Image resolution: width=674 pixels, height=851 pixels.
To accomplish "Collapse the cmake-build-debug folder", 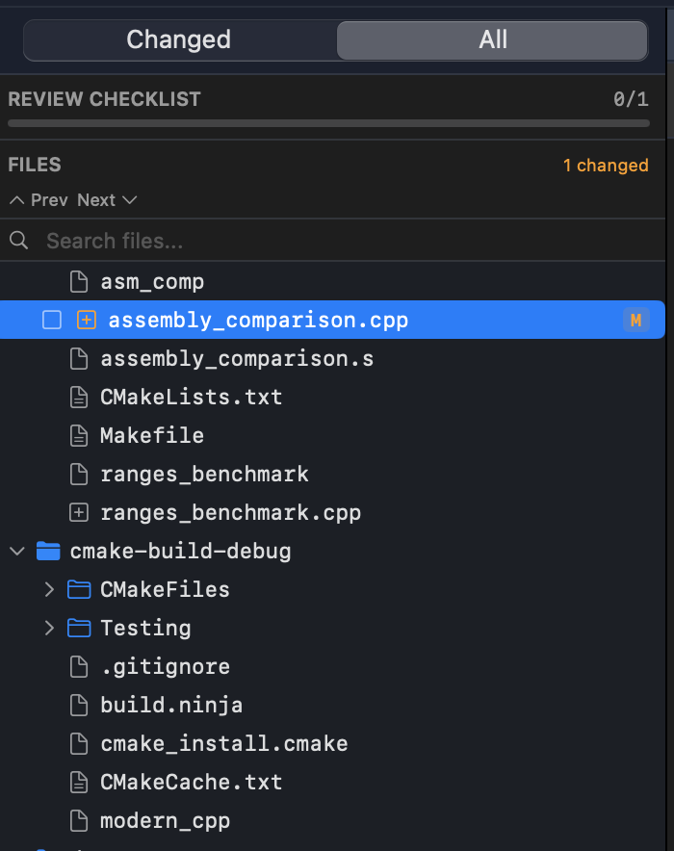I will pos(17,551).
